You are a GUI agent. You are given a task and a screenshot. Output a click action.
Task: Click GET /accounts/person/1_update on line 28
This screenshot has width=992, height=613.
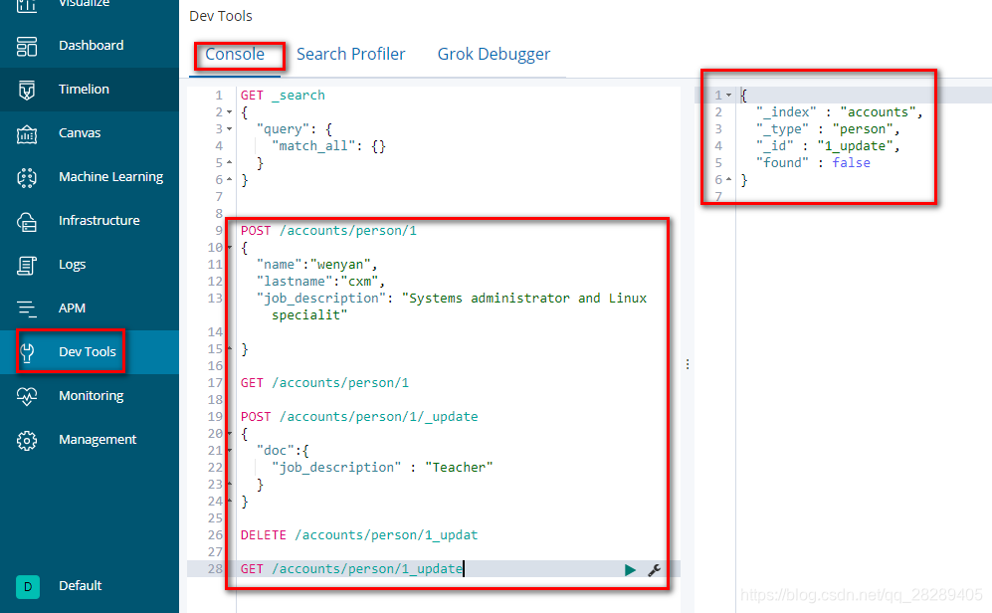tap(352, 569)
